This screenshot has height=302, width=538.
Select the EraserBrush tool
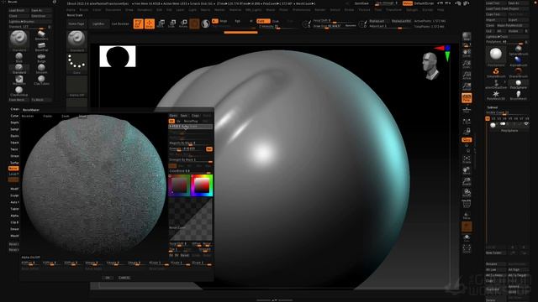coord(518,72)
